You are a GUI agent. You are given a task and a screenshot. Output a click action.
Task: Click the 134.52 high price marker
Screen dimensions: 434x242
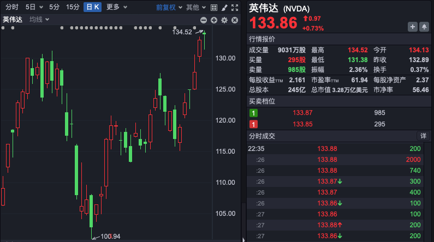tap(182, 32)
